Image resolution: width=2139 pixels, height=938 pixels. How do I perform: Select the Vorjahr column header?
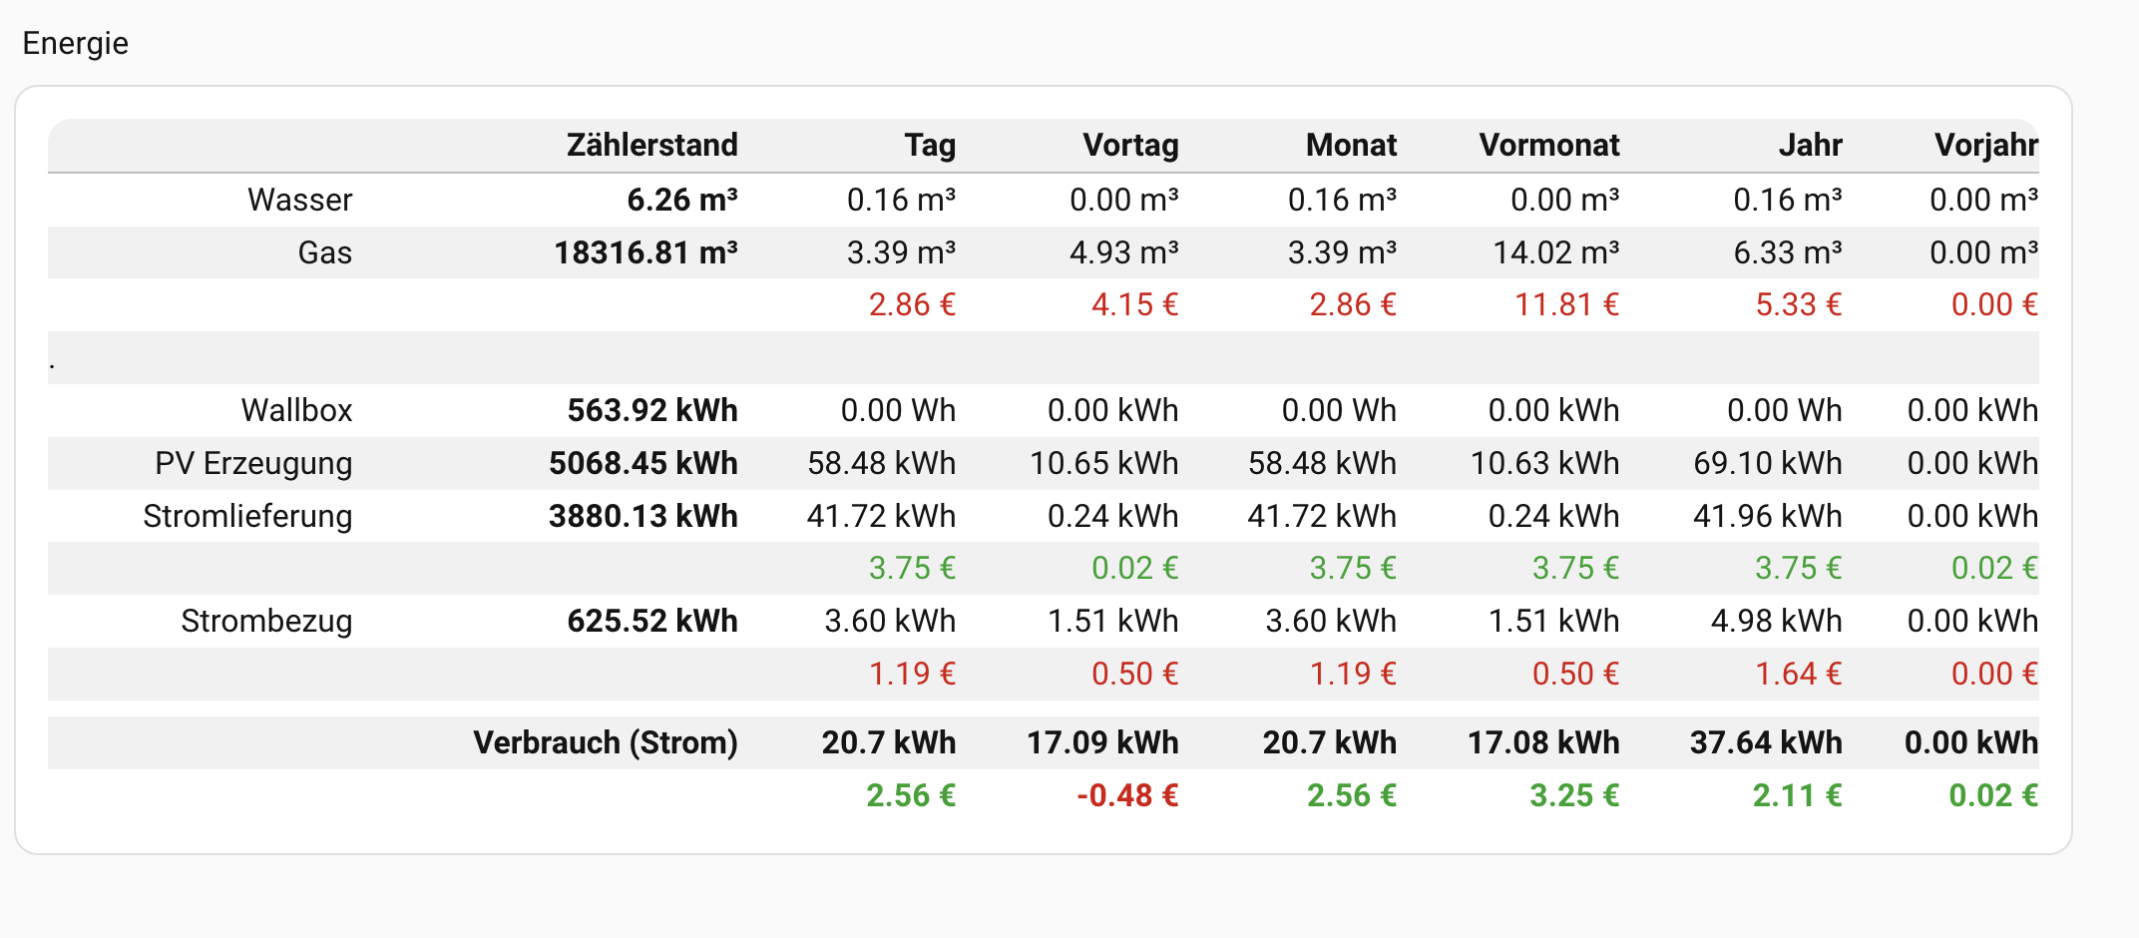(1985, 146)
